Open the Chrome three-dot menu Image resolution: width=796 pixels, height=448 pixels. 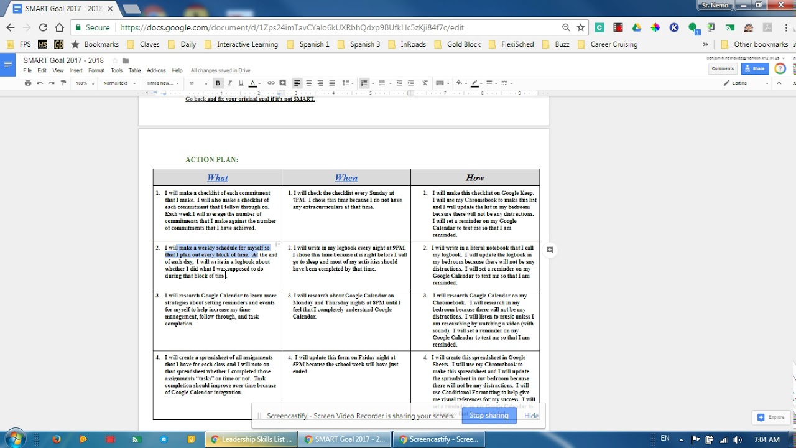[x=786, y=27]
